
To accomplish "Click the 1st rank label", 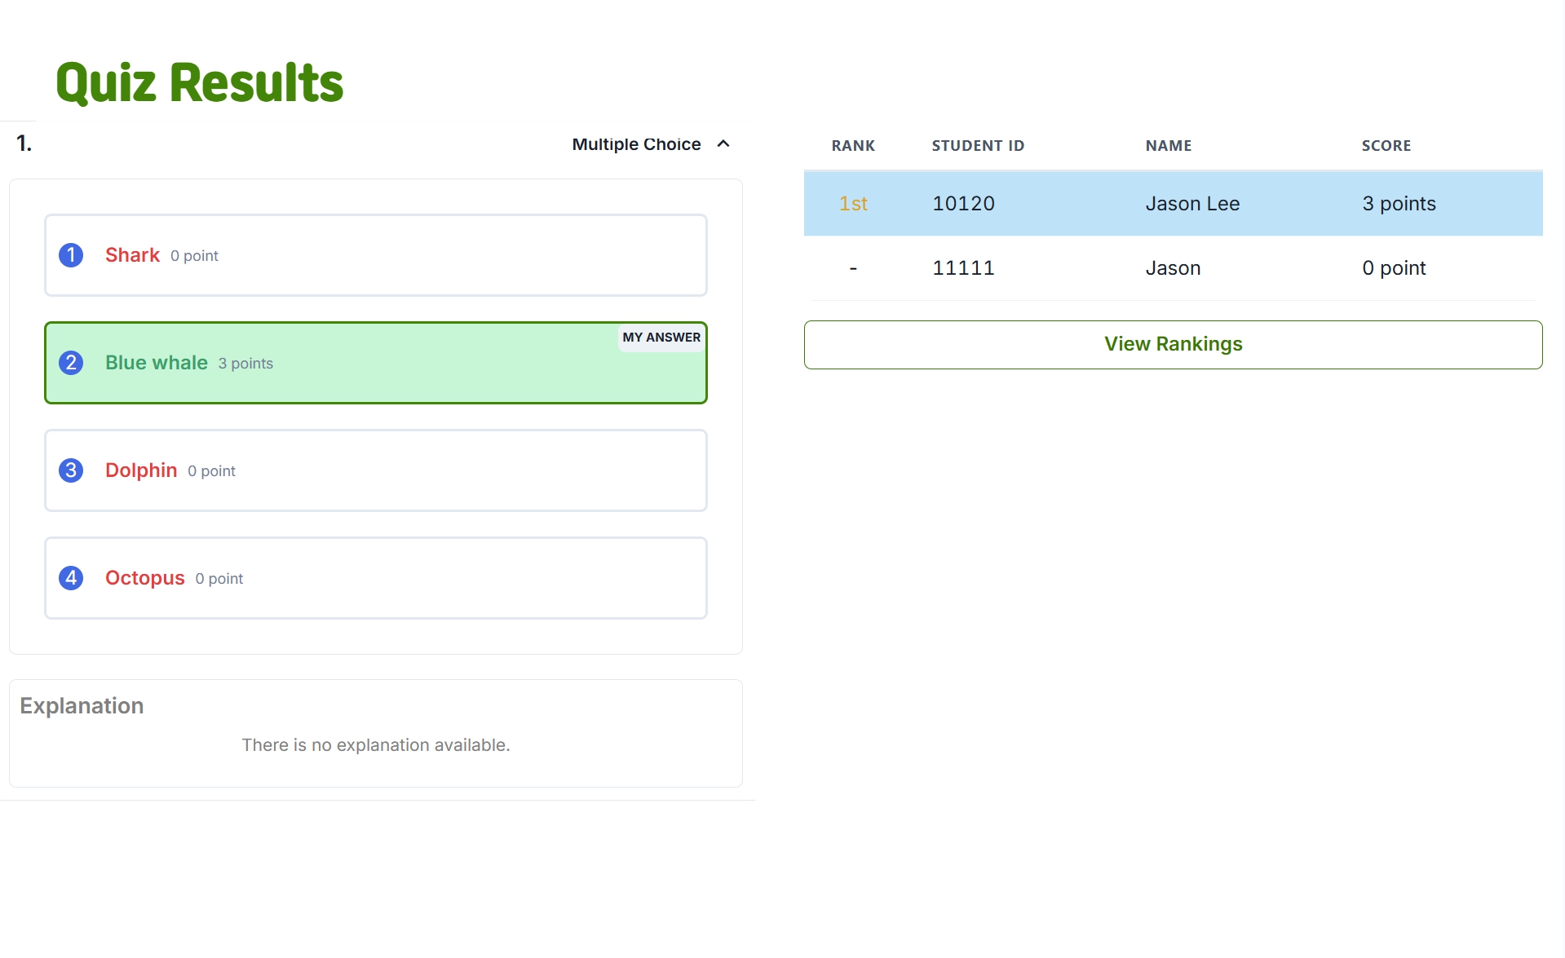I will click(x=853, y=204).
